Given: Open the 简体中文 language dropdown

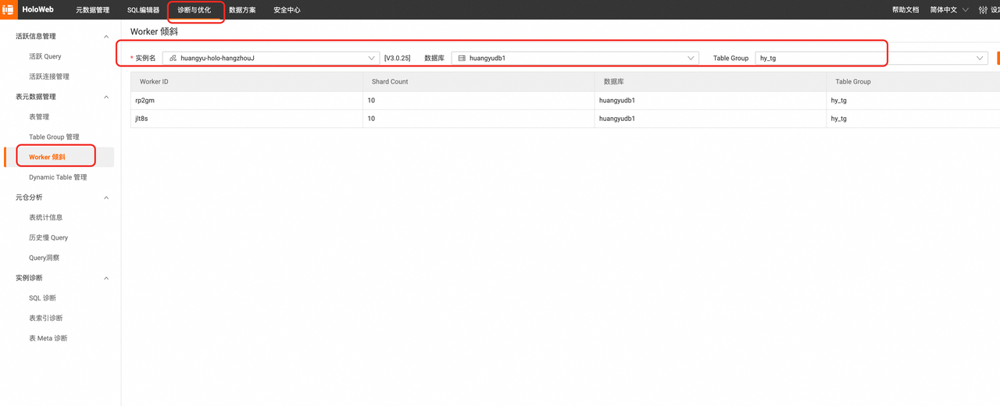Looking at the screenshot, I should (x=949, y=10).
